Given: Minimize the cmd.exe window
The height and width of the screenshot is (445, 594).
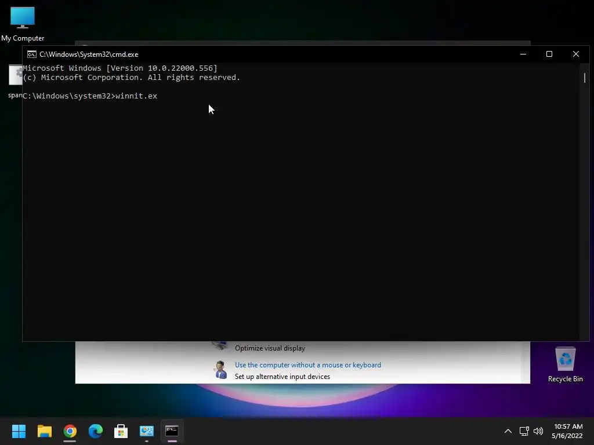Looking at the screenshot, I should point(523,54).
